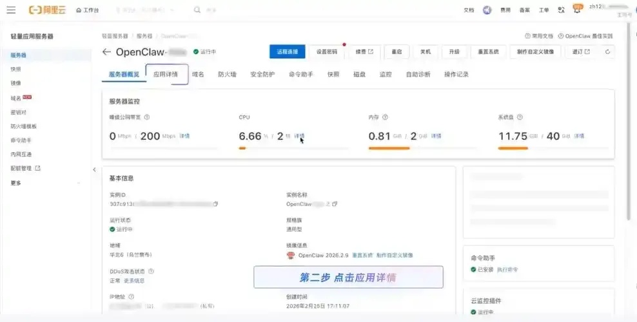Click the 阿里云 logo
This screenshot has height=322, width=637.
click(47, 10)
